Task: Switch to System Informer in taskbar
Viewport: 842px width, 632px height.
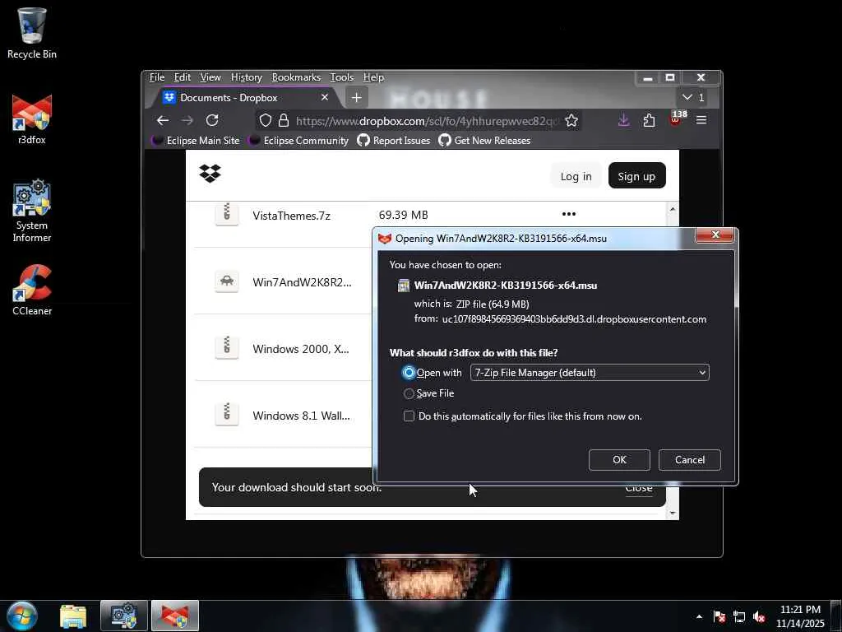Action: pos(124,616)
